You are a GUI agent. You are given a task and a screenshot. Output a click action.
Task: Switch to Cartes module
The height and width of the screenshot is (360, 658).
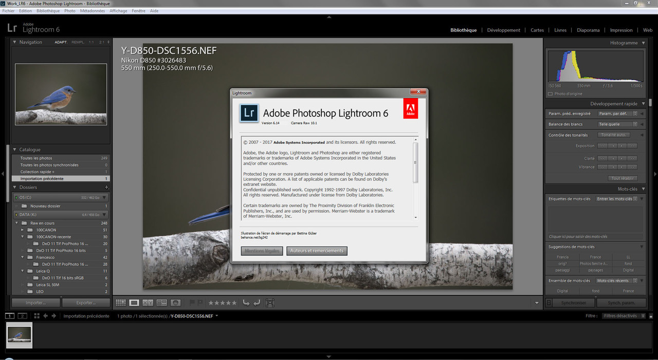537,30
